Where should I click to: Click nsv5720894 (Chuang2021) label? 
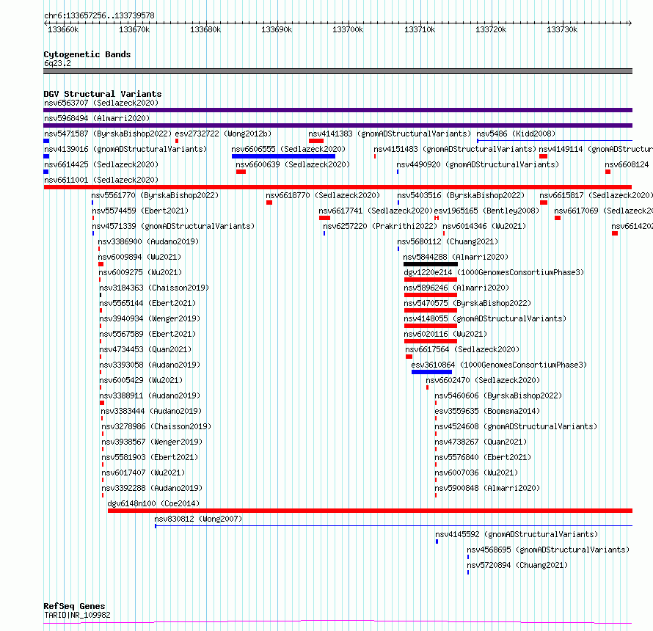517,565
